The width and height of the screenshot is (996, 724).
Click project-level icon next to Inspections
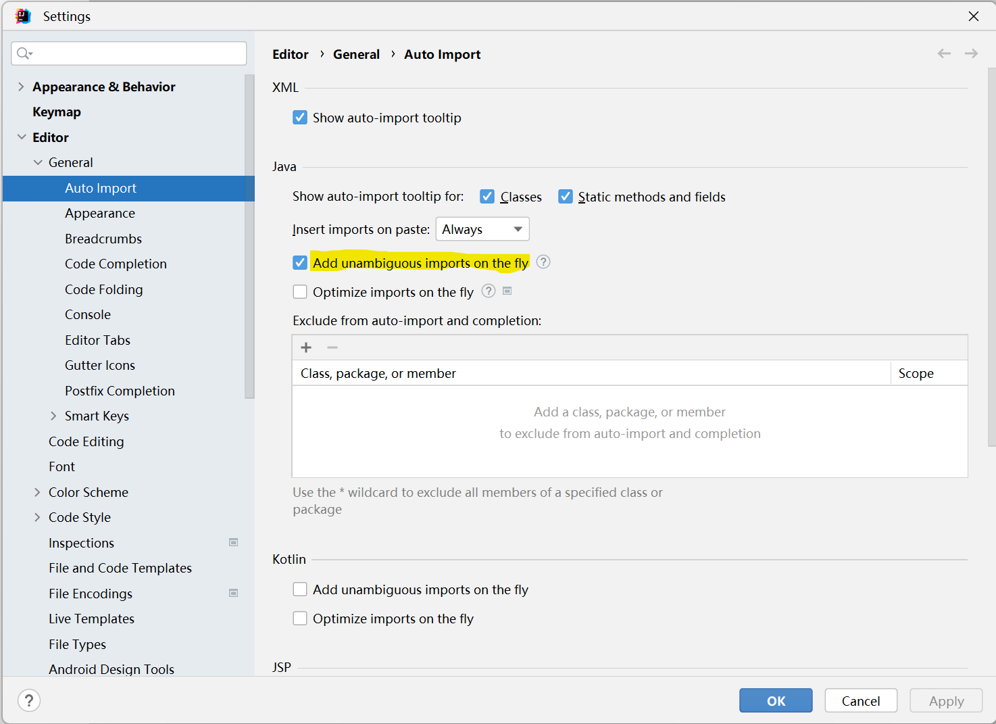point(234,542)
